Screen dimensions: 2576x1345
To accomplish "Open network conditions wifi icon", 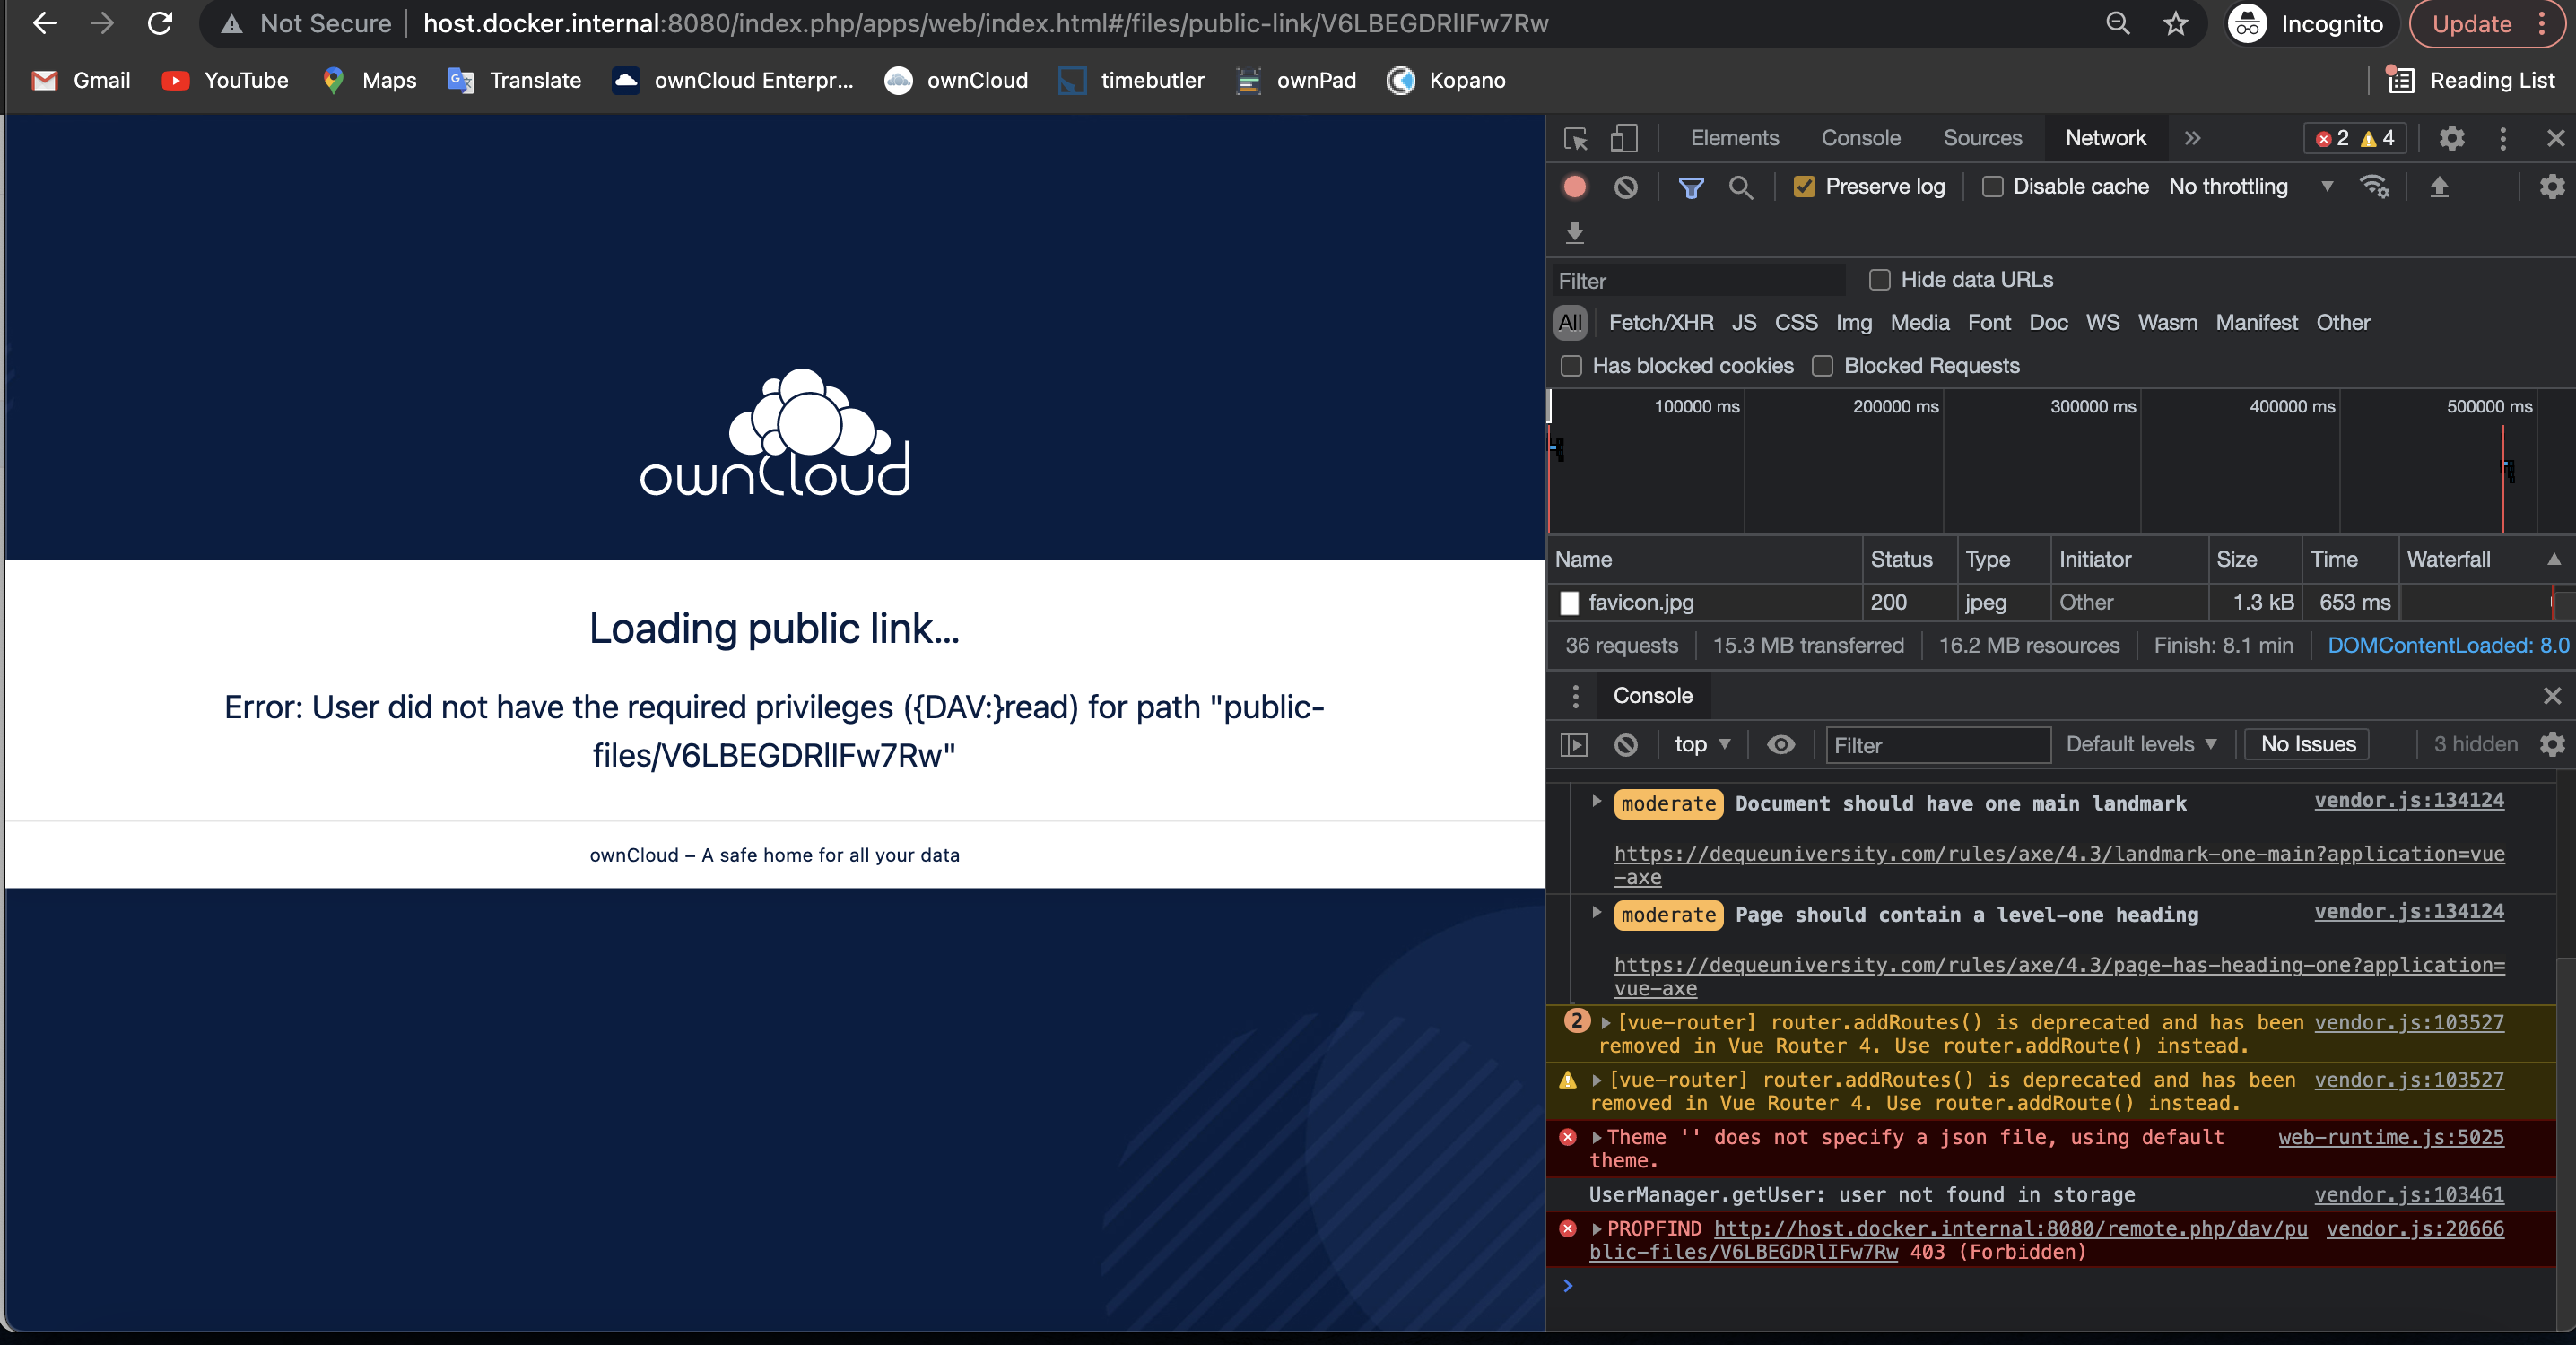I will point(2374,187).
